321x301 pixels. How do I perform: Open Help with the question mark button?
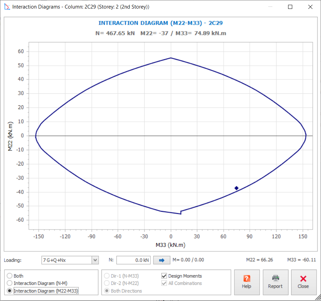[x=247, y=282]
